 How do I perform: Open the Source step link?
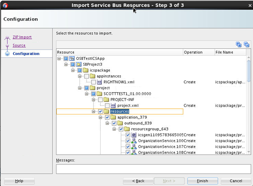tap(19, 45)
